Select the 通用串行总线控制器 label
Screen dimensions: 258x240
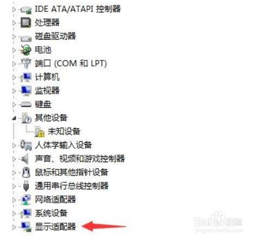72,186
